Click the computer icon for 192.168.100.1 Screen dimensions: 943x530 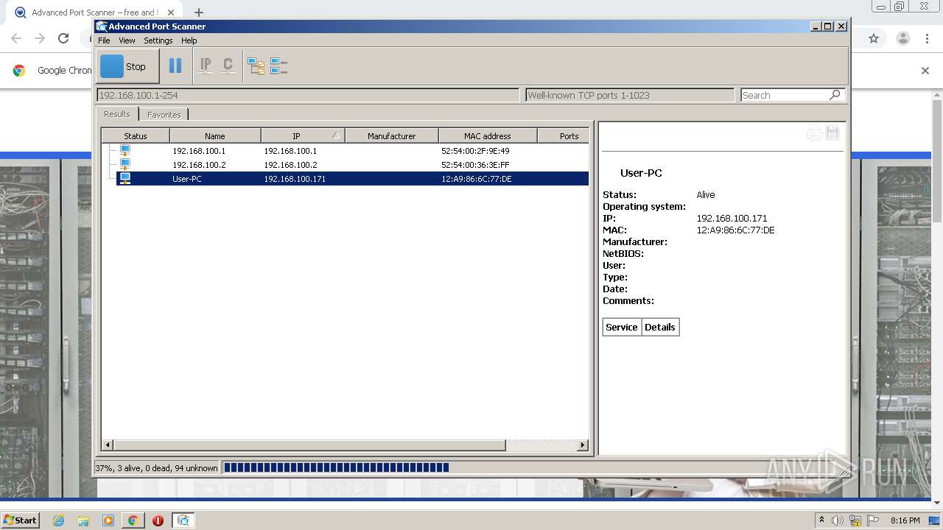[x=125, y=150]
